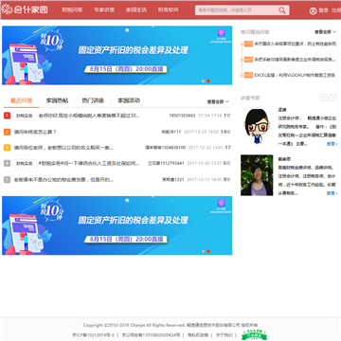This screenshot has height=341, width=341.
Task: Click the third date badge beside EXCEL实操
Action: point(248,75)
